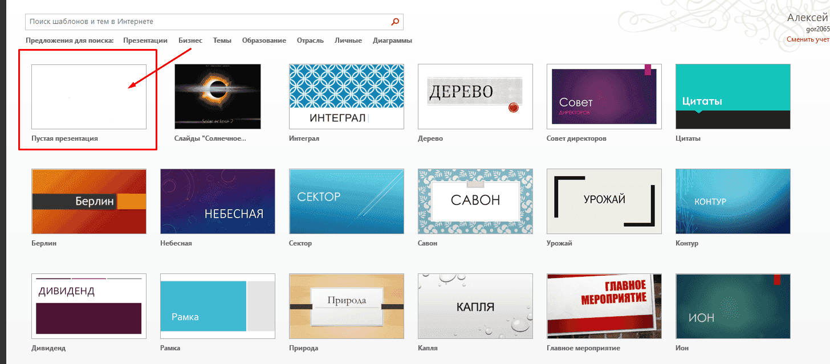This screenshot has width=830, height=364.
Task: Click inside the template search field
Action: click(171, 22)
